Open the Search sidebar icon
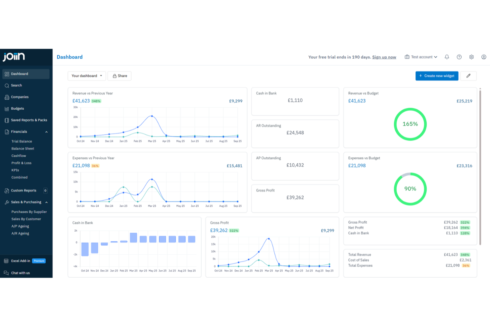Image resolution: width=490 pixels, height=327 pixels. [7, 85]
